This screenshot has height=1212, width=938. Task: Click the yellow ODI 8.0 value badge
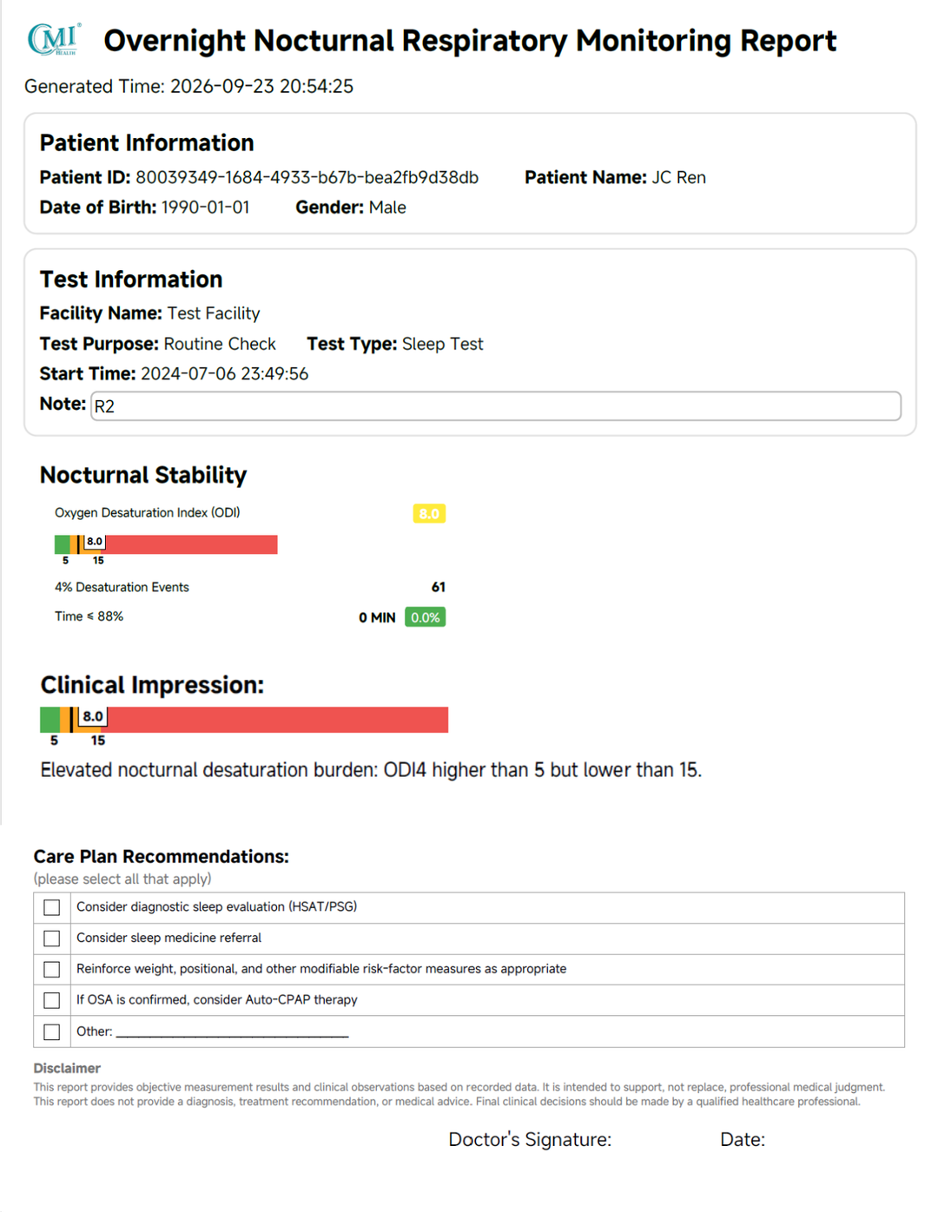429,513
